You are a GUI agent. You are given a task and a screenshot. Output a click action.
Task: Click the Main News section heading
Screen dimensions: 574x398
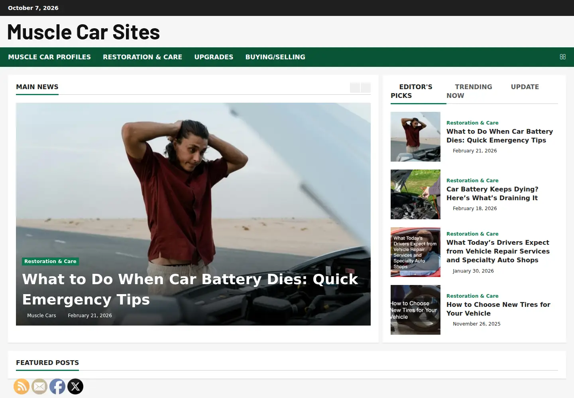click(37, 87)
